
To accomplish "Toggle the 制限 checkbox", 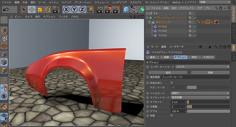I will click(172, 115).
